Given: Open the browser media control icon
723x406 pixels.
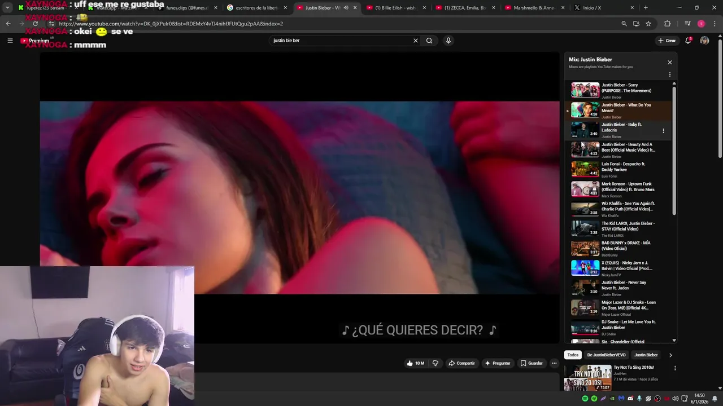Looking at the screenshot, I should [687, 24].
